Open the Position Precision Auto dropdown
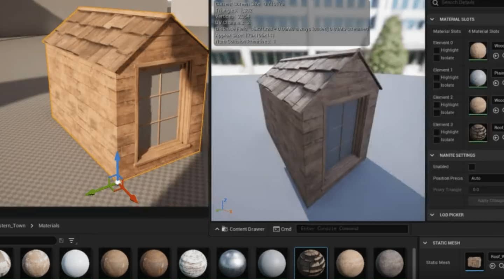 pos(486,178)
